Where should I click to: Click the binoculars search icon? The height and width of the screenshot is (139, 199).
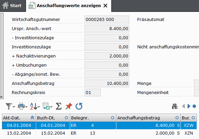175,106
